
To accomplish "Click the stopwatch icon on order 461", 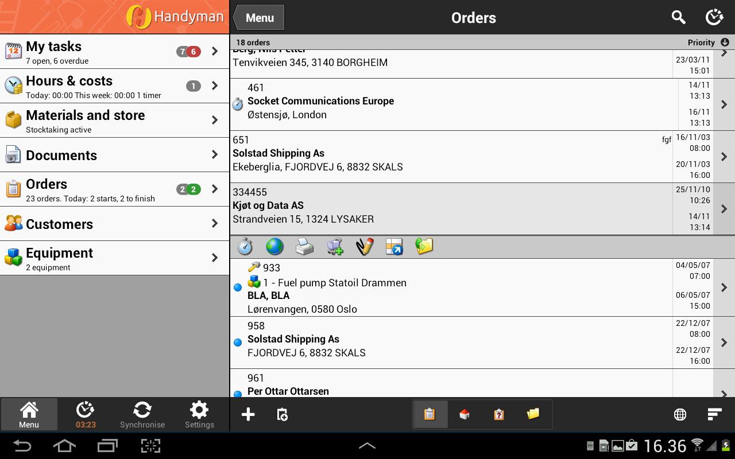I will (238, 104).
